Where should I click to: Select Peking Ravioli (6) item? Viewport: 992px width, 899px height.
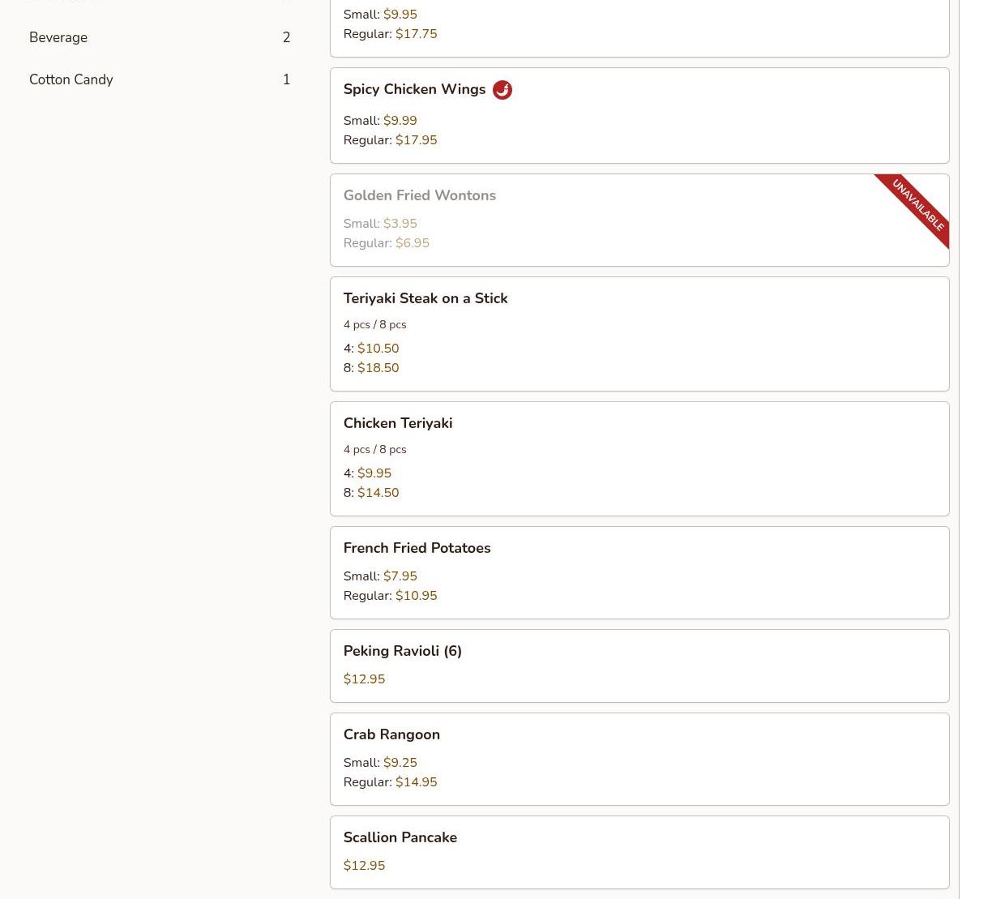403,651
